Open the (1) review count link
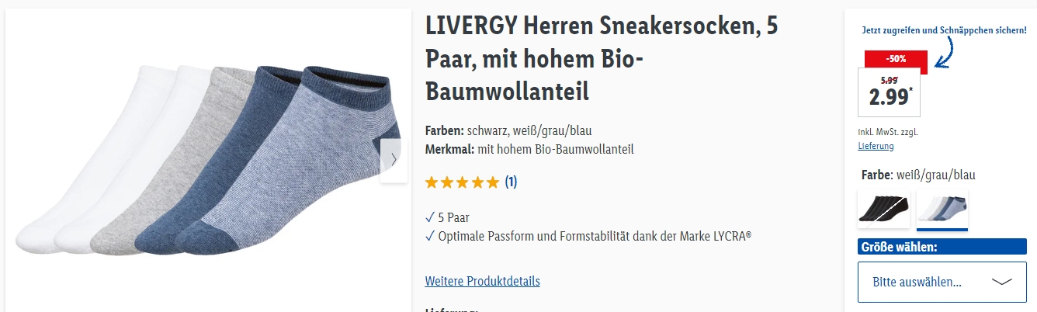 (511, 182)
